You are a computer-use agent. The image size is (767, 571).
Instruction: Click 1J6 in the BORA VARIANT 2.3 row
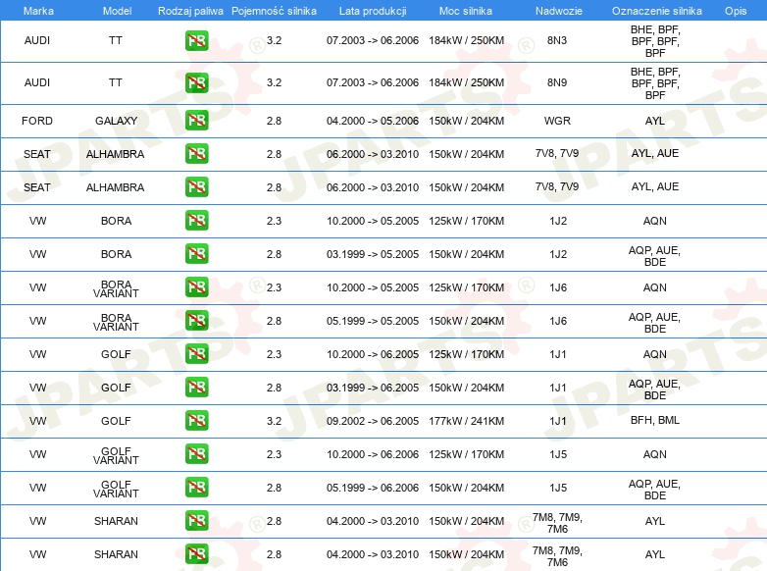tap(558, 287)
